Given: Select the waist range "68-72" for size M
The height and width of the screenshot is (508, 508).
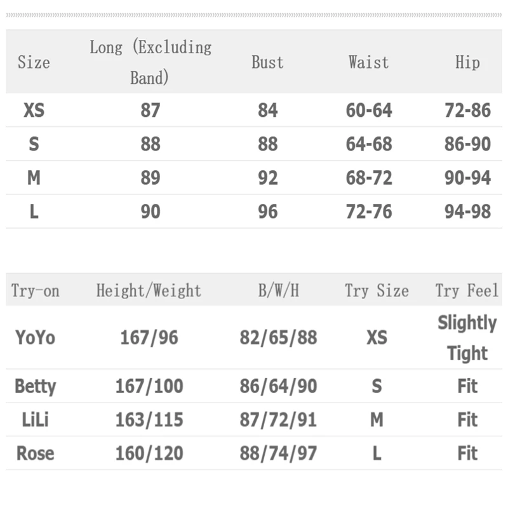Looking at the screenshot, I should [369, 178].
